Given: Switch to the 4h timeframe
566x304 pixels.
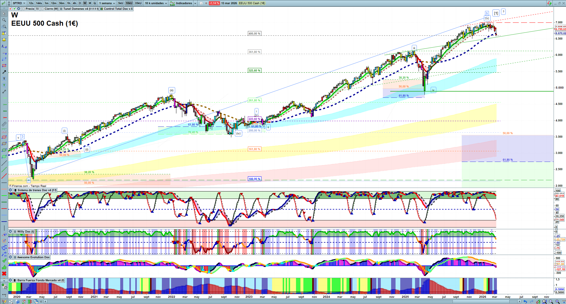Looking at the screenshot, I should point(74,3).
